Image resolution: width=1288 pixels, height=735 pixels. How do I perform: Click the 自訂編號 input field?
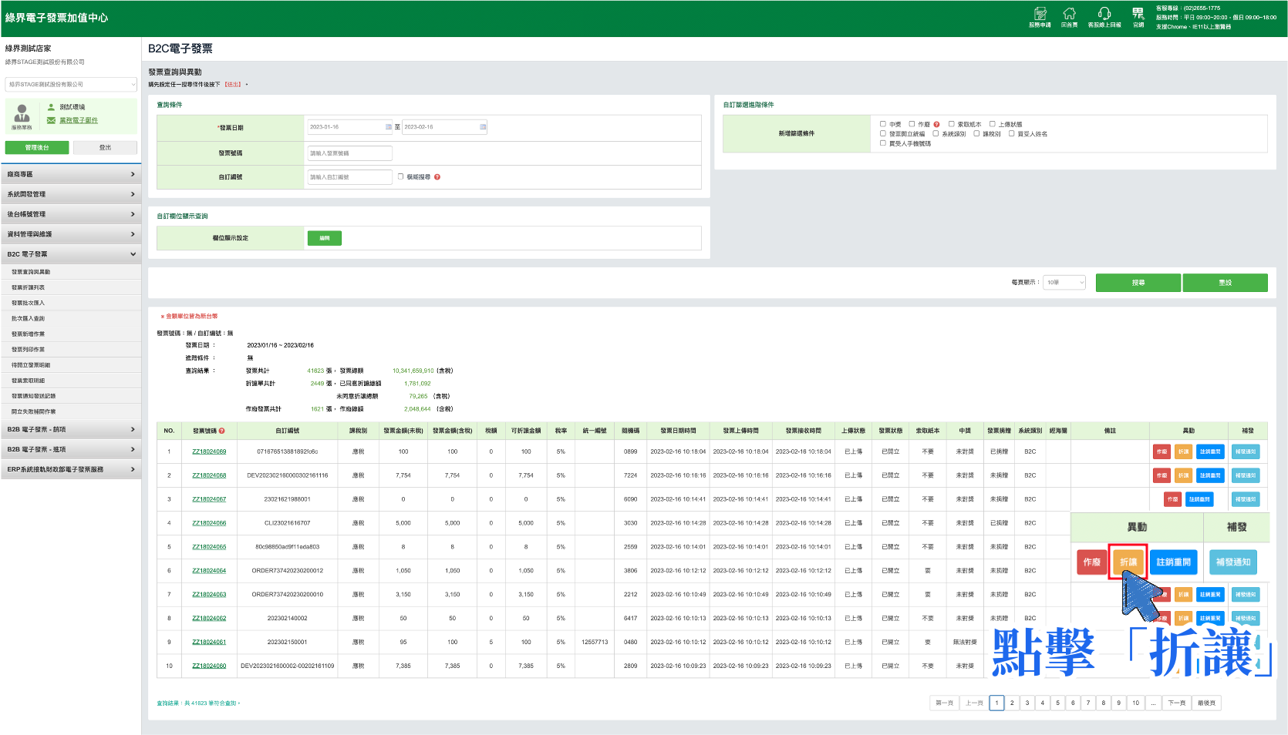[x=350, y=177]
